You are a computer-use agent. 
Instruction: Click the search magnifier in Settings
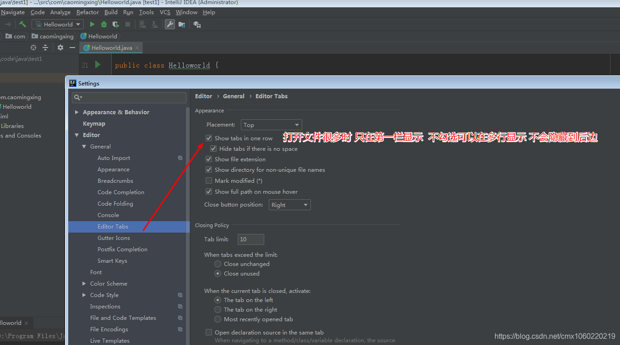tap(78, 97)
